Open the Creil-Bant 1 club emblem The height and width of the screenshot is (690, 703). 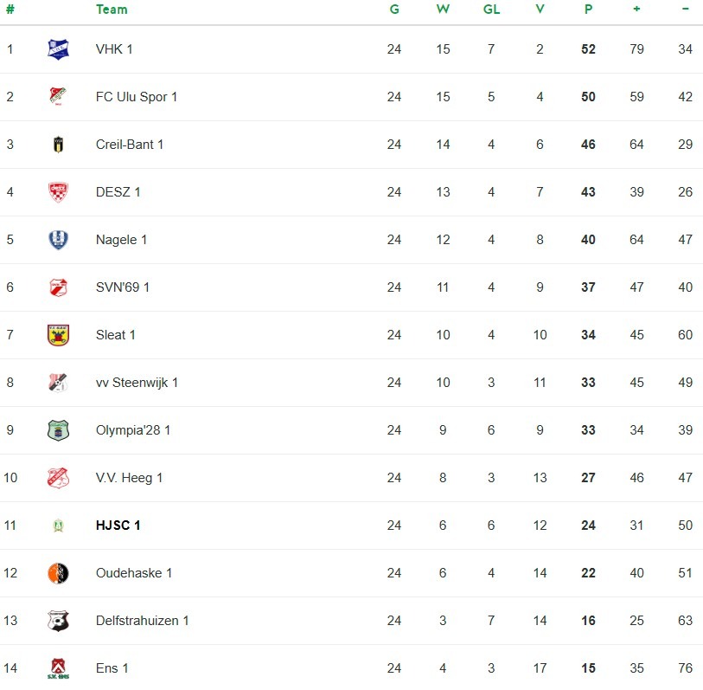point(58,145)
